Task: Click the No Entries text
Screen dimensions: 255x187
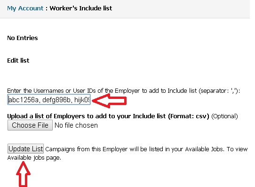Action: click(x=23, y=38)
